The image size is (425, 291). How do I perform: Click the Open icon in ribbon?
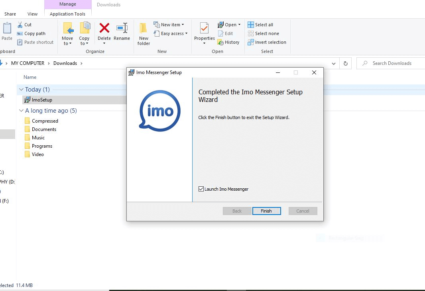pyautogui.click(x=220, y=25)
